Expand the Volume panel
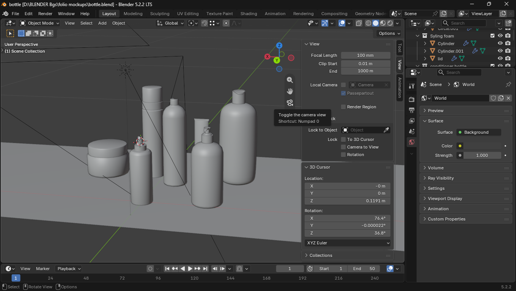The height and width of the screenshot is (291, 516). point(466,168)
